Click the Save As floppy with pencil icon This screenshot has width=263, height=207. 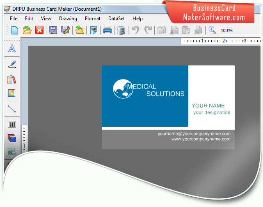66,30
